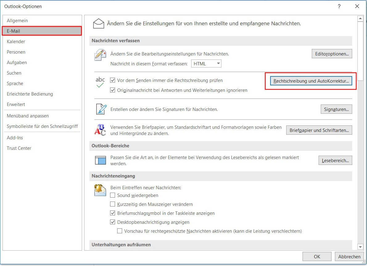367x266 pixels.
Task: Open the Personen category
Action: (42, 52)
